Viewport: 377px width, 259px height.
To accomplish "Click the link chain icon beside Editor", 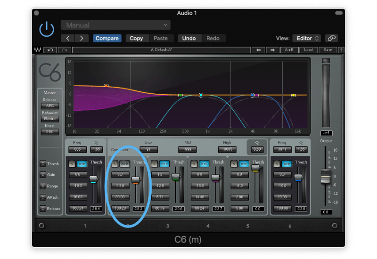I will coord(332,38).
